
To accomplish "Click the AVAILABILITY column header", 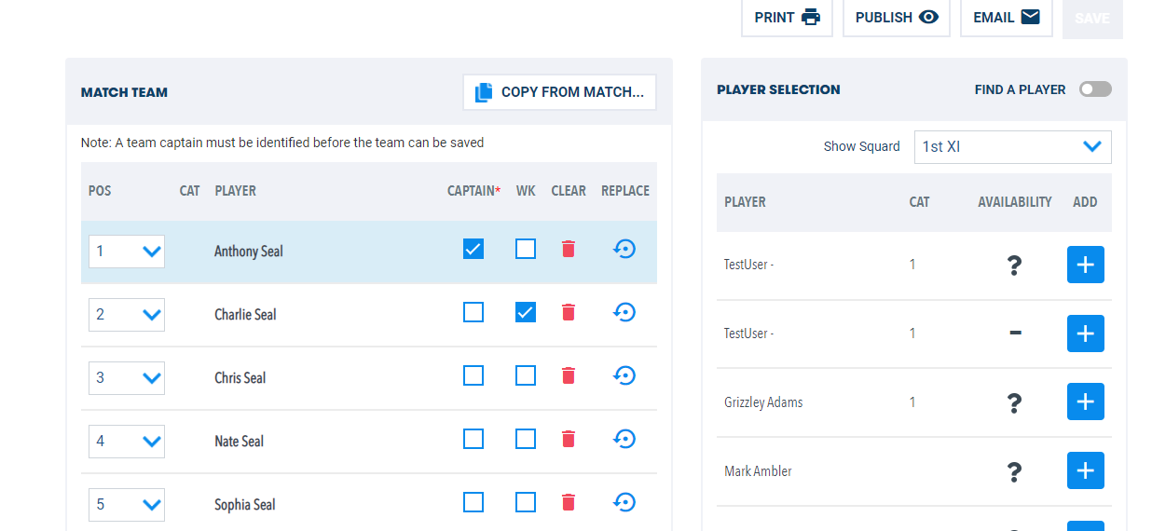I will point(1015,202).
